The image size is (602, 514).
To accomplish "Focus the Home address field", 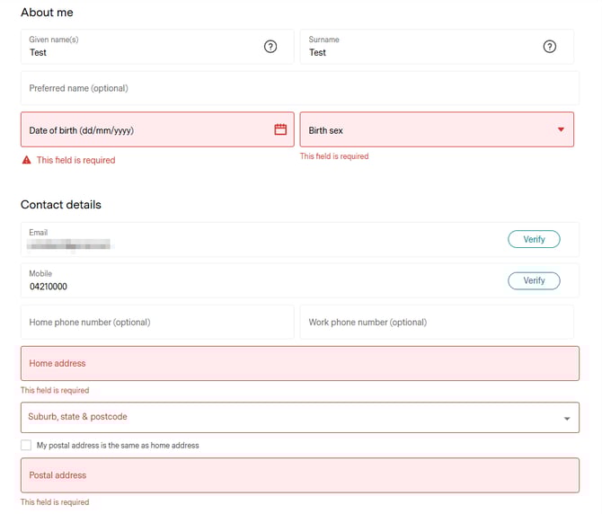I will point(299,364).
